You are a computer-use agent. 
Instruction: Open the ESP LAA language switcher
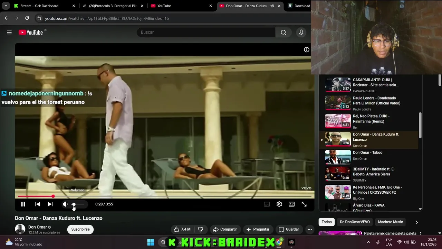[x=389, y=242]
